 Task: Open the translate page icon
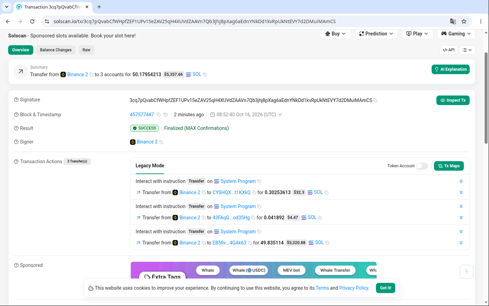pyautogui.click(x=453, y=21)
